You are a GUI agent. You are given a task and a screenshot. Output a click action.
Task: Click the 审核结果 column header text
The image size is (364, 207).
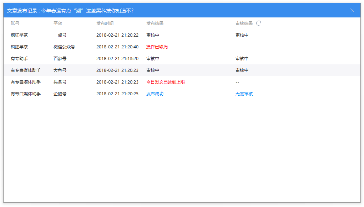244,23
